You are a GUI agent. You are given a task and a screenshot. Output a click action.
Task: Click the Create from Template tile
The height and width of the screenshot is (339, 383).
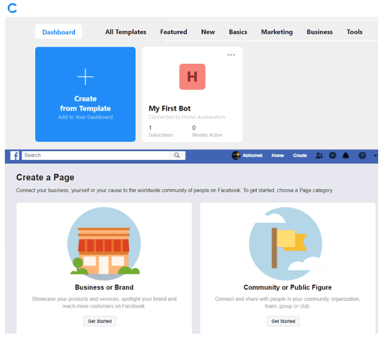point(85,94)
